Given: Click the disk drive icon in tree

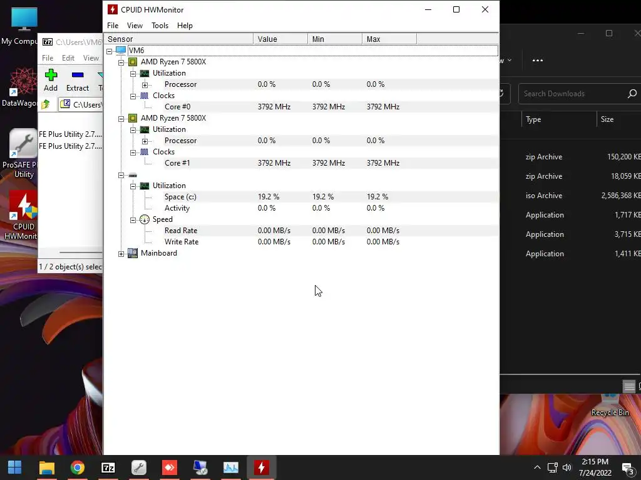Looking at the screenshot, I should (133, 175).
